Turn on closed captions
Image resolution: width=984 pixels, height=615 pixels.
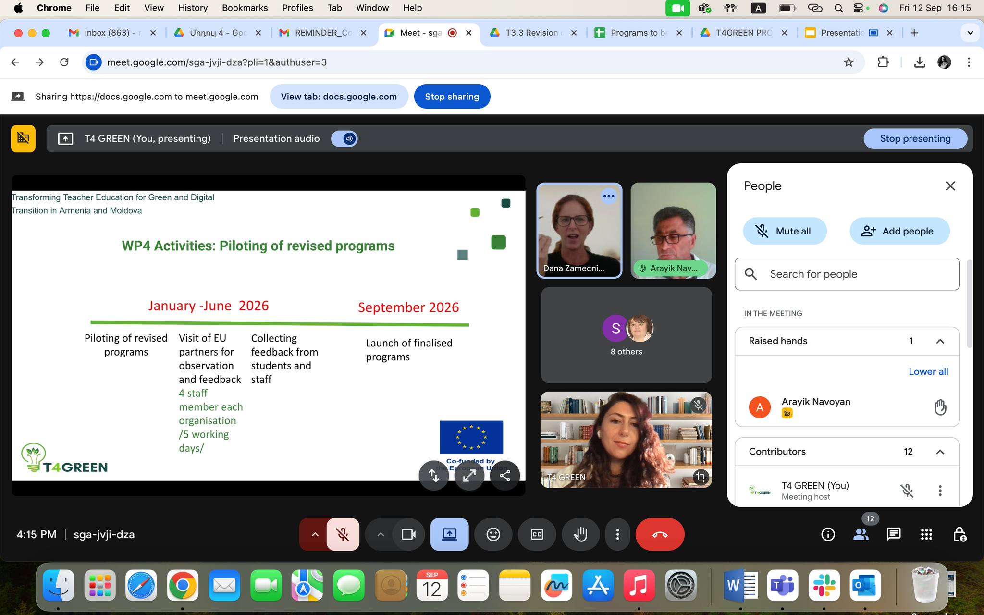tap(537, 534)
